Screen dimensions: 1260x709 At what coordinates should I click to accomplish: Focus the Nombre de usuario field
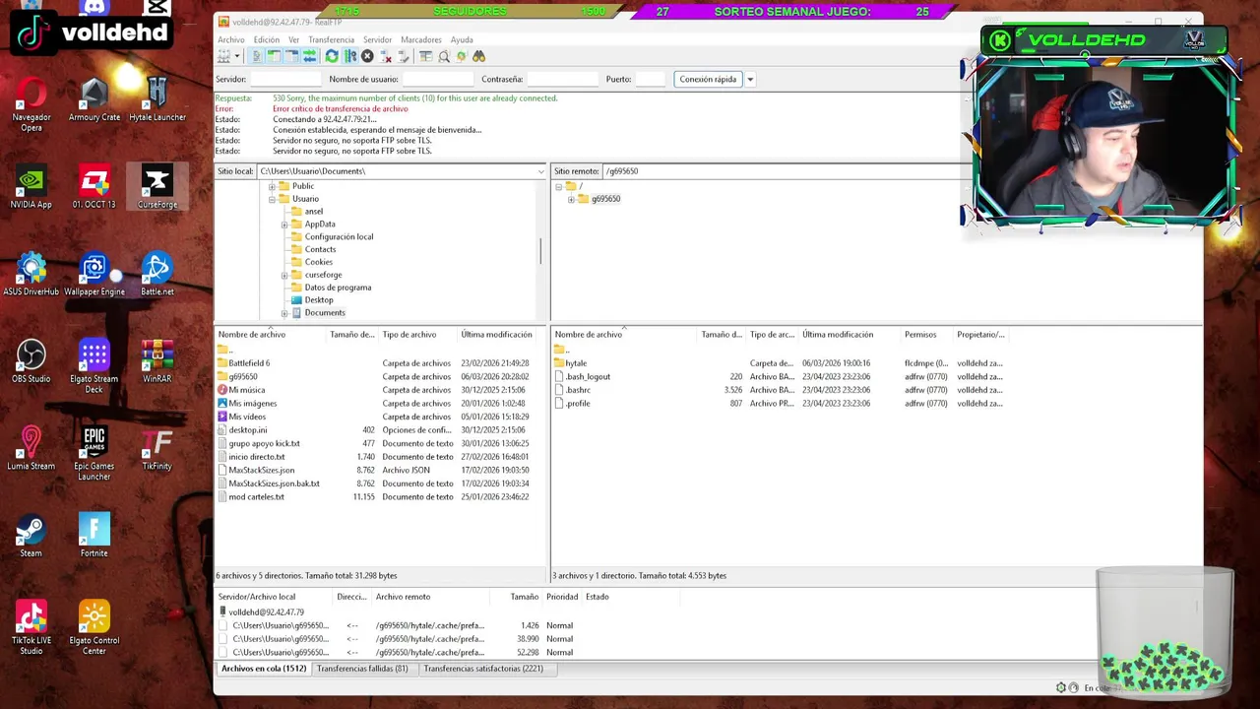coord(438,79)
